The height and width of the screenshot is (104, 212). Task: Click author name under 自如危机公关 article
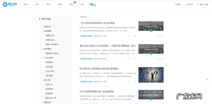pos(100,36)
